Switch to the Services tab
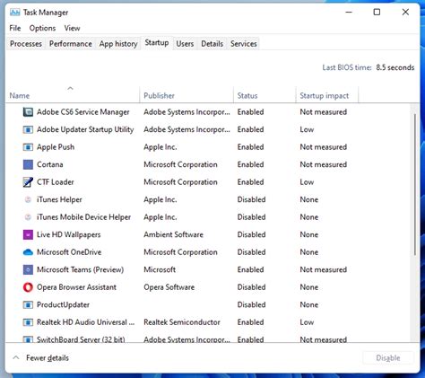 coord(244,44)
